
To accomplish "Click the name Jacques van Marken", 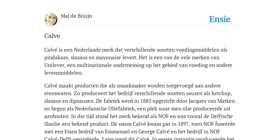I will (x=212, y=101).
